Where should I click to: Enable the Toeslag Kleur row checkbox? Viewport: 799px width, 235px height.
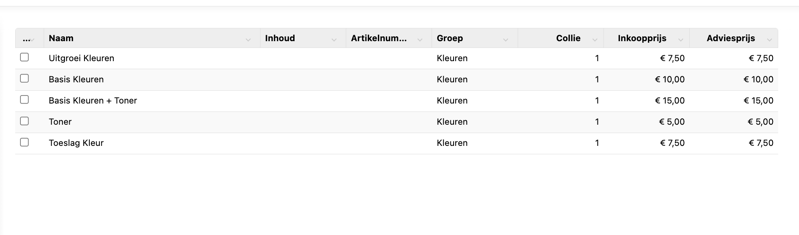(24, 142)
